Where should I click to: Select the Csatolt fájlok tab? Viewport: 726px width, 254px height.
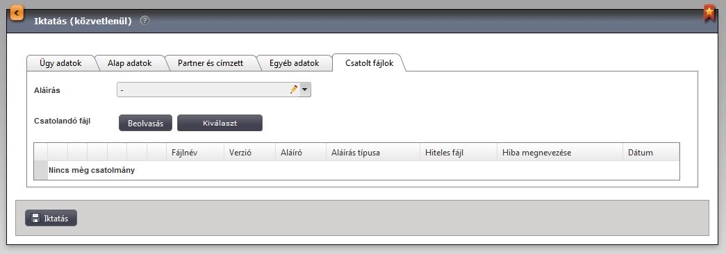(x=369, y=63)
